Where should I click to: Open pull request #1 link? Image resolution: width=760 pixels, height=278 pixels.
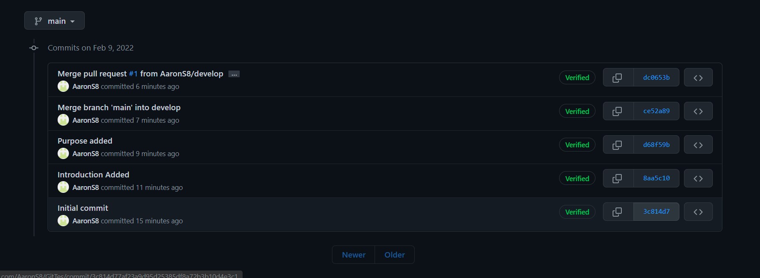(133, 73)
